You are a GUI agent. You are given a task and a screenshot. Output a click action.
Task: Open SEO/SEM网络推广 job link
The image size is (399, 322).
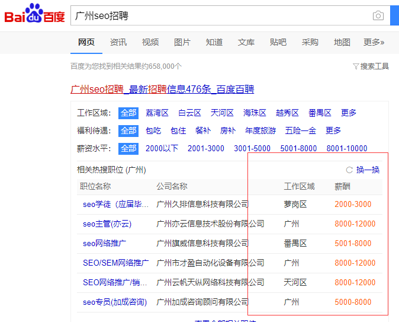pos(115,263)
